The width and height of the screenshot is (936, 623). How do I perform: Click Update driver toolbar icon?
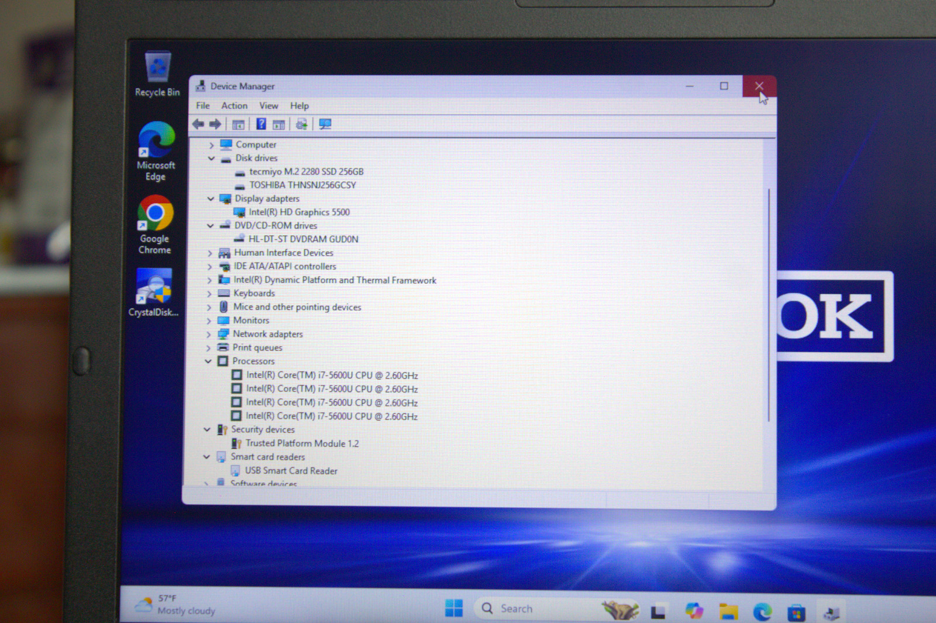coord(301,124)
